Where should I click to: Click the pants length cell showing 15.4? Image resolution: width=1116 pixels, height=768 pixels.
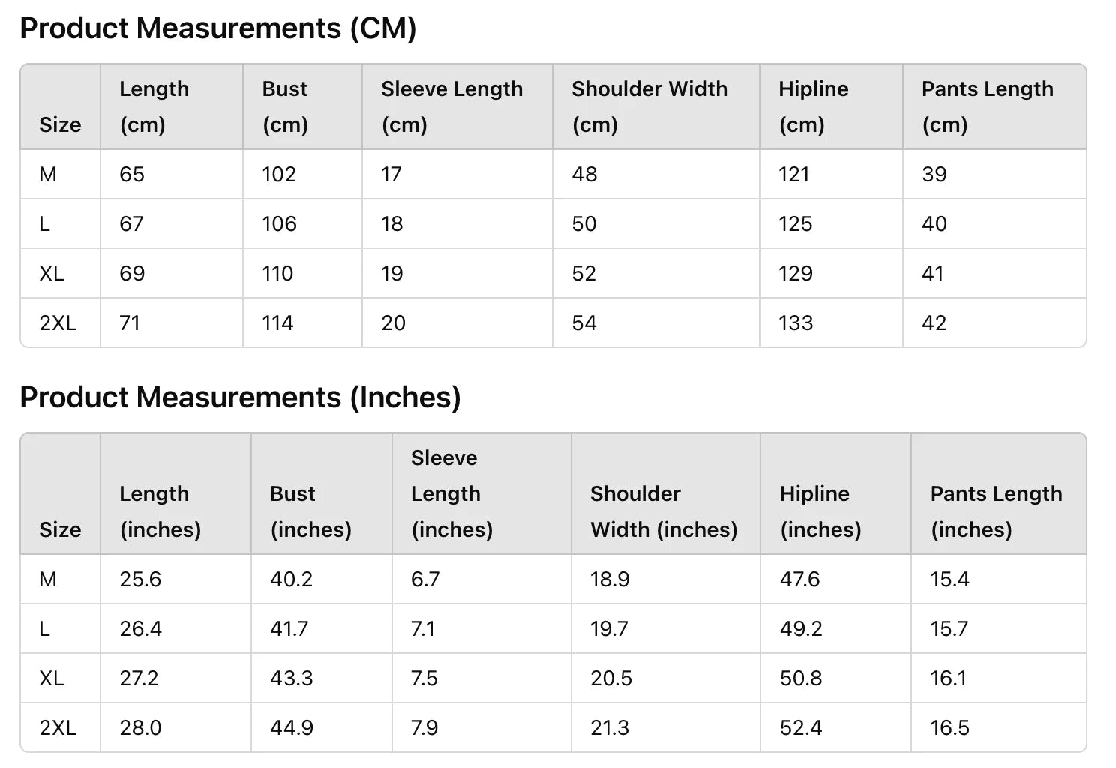[949, 580]
